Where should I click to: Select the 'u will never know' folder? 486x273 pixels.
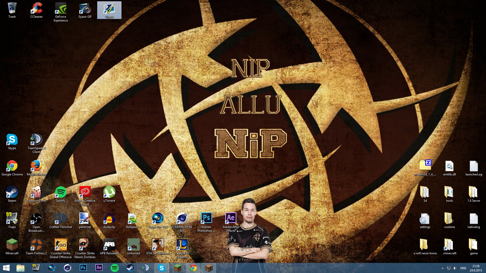click(425, 247)
